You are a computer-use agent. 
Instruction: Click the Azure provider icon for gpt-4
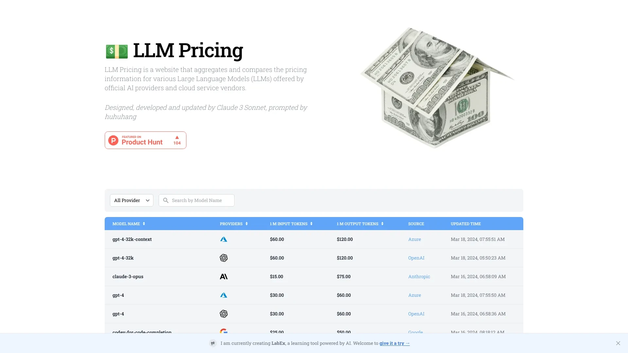[223, 295]
